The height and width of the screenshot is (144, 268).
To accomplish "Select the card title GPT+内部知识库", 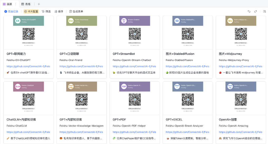I will tap(71, 120).
